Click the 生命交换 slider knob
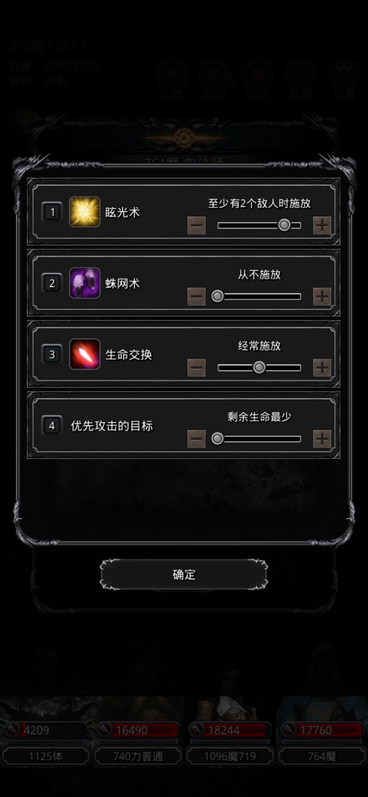Image resolution: width=368 pixels, height=797 pixels. tap(259, 368)
